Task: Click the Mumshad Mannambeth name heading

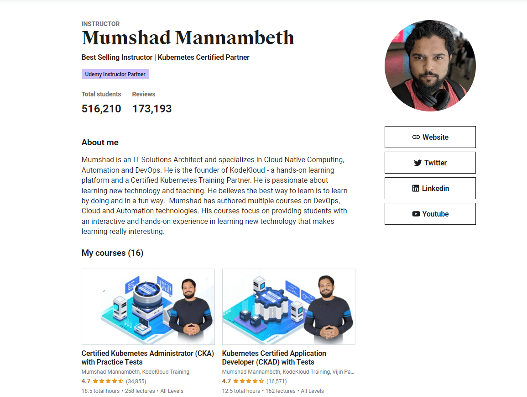Action: coord(188,38)
